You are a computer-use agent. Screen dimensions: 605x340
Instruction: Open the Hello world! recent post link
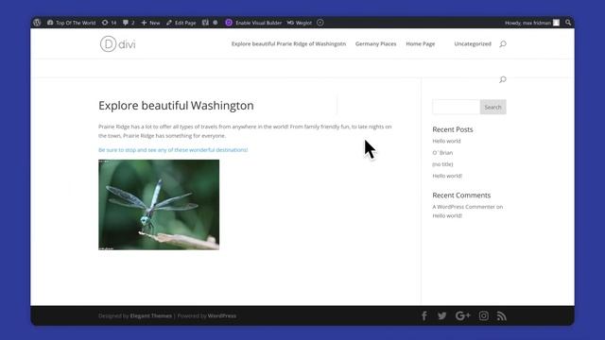(447, 176)
